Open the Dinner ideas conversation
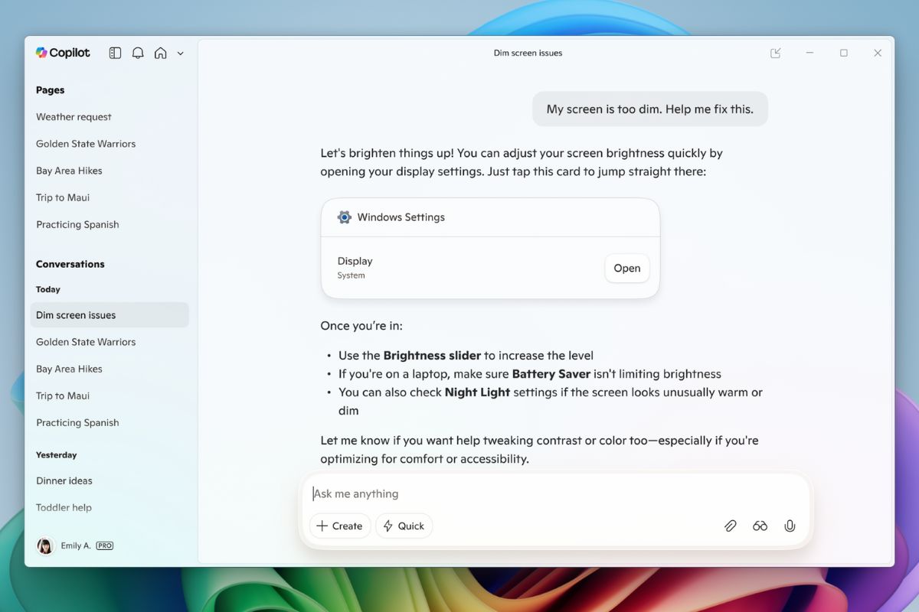919x612 pixels. pyautogui.click(x=64, y=480)
